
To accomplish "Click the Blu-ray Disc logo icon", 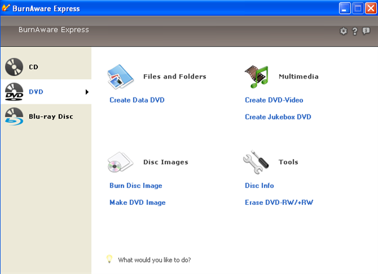I will pyautogui.click(x=14, y=117).
